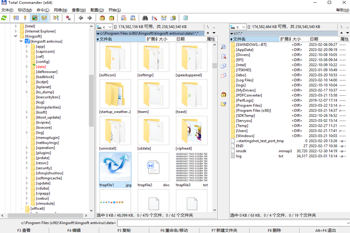Collapse the Kingsoft tree folder
Screen dimensions: 350x233
16,36
